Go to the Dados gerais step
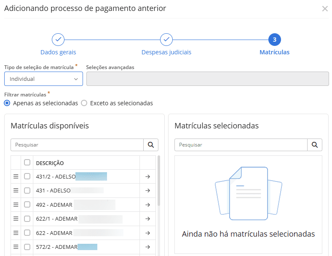 (58, 40)
